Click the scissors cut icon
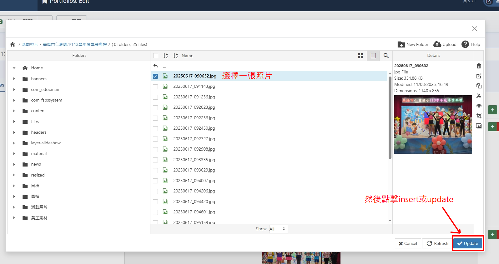499x264 pixels. (479, 96)
